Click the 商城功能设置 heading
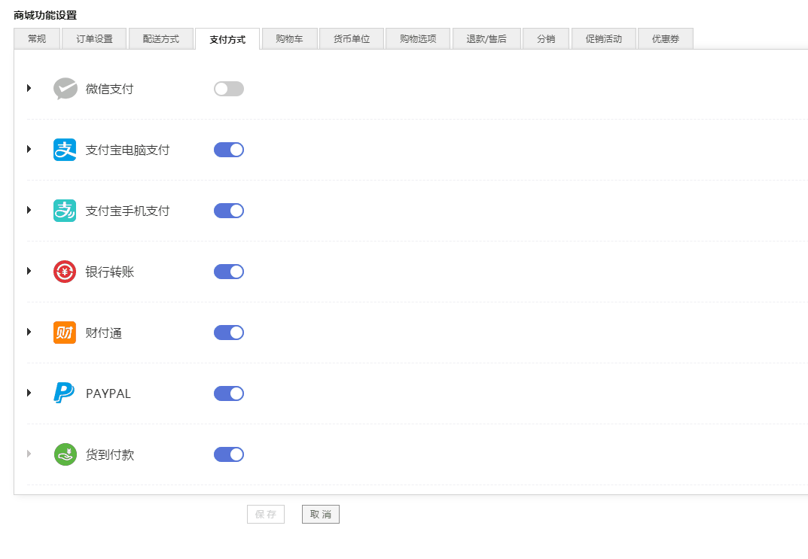808x559 pixels. pyautogui.click(x=45, y=15)
